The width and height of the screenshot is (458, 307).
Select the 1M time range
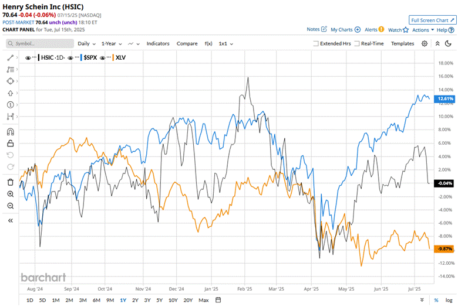(x=56, y=300)
